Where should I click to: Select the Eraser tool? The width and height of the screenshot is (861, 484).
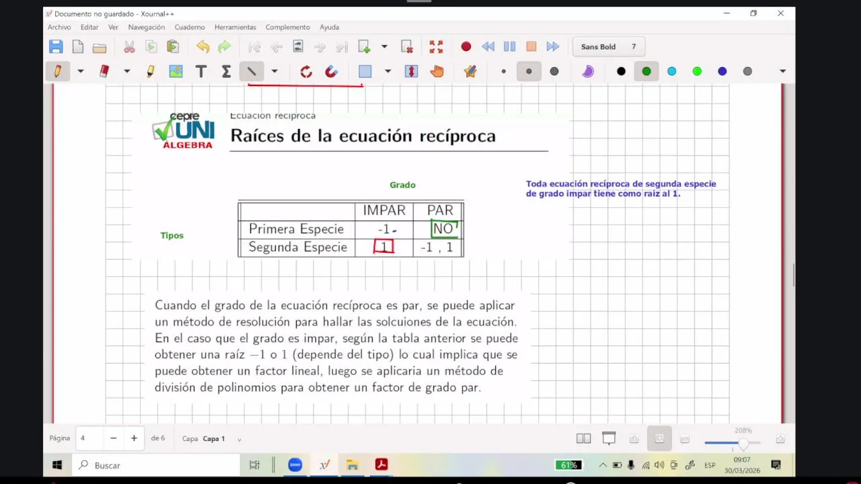(x=104, y=71)
